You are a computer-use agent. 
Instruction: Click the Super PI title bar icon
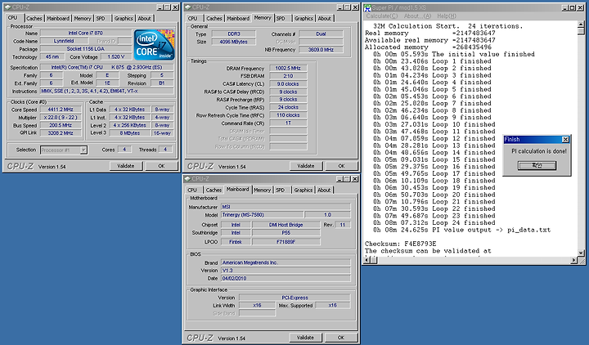pos(367,7)
